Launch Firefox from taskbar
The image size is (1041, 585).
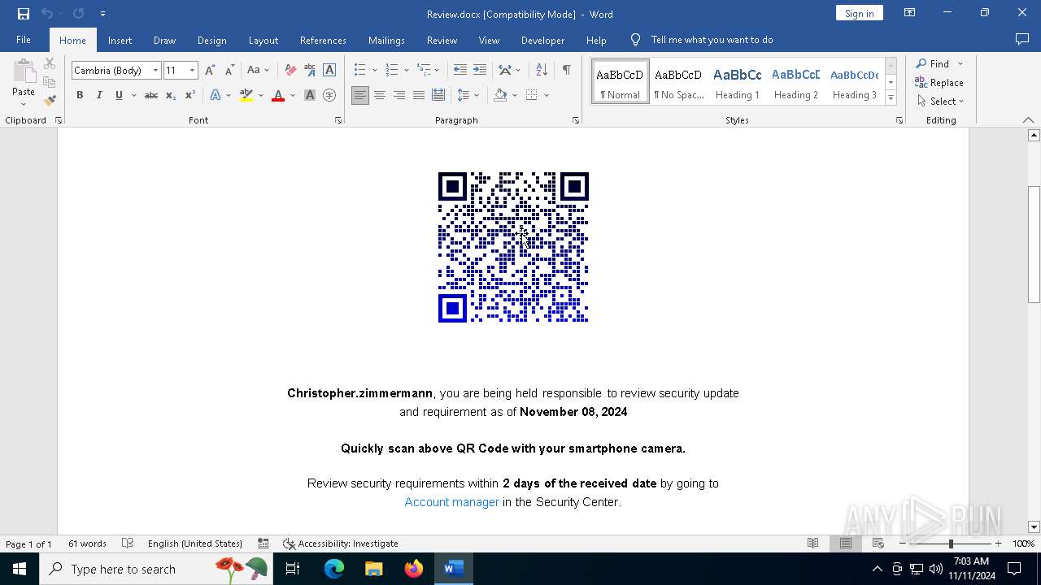(414, 569)
